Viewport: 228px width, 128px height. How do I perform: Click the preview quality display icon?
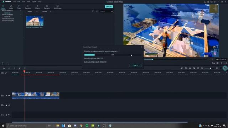coord(213,63)
